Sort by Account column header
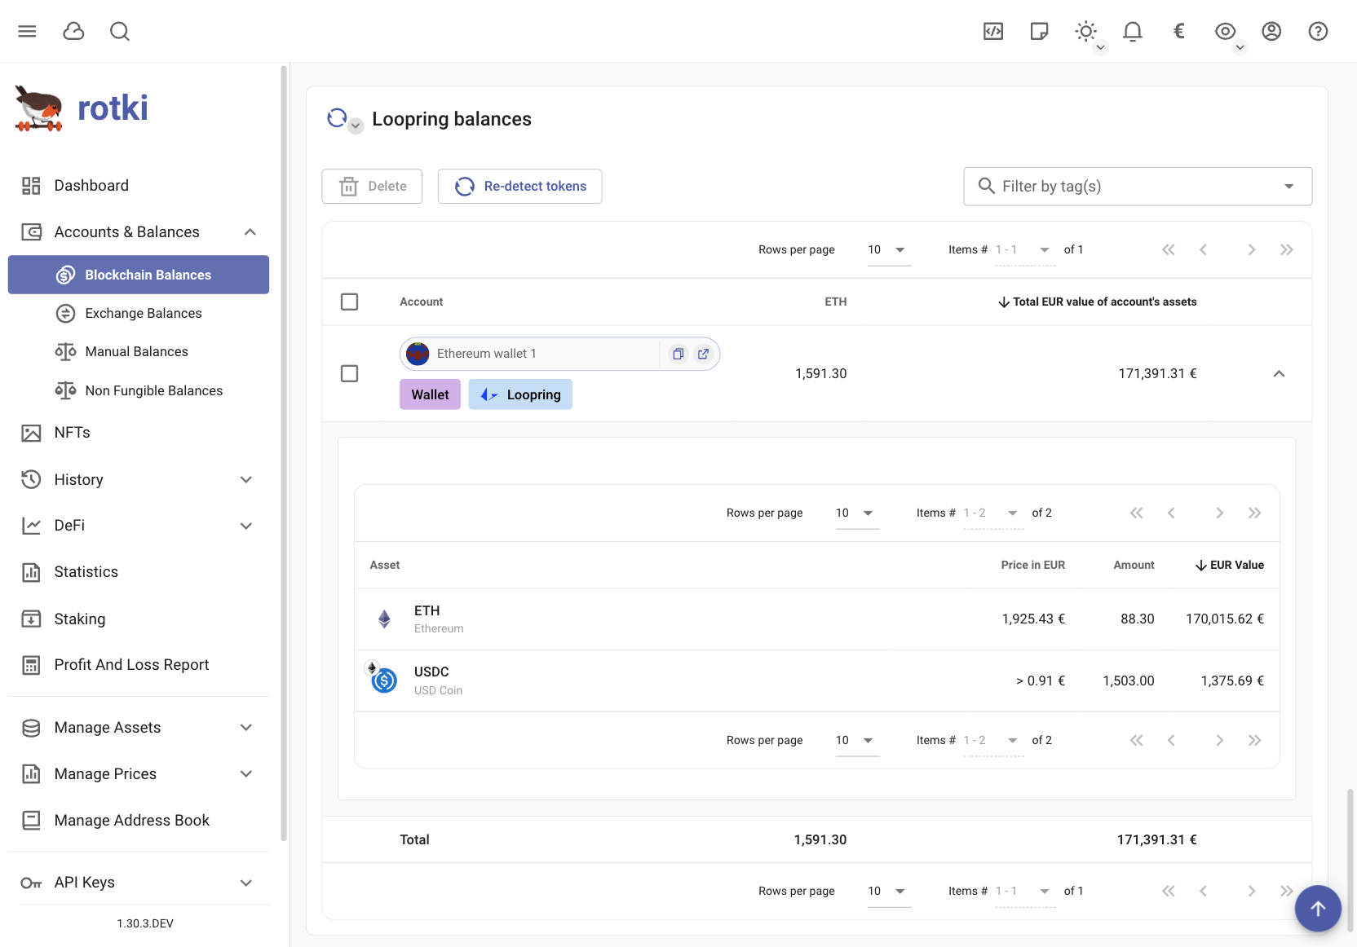This screenshot has height=947, width=1357. 421,302
